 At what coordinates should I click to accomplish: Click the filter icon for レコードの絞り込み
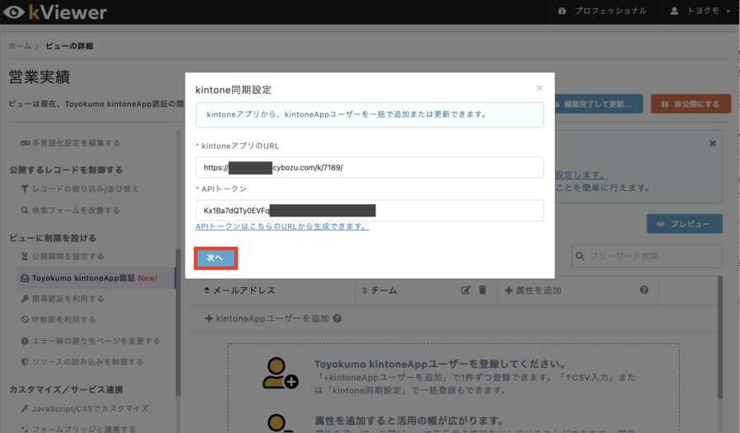tap(25, 189)
